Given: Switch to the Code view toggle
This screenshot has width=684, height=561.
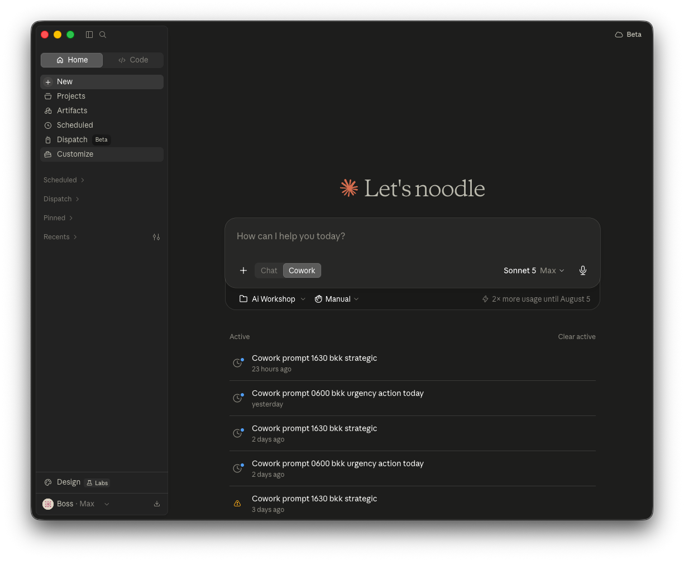Looking at the screenshot, I should pos(133,60).
